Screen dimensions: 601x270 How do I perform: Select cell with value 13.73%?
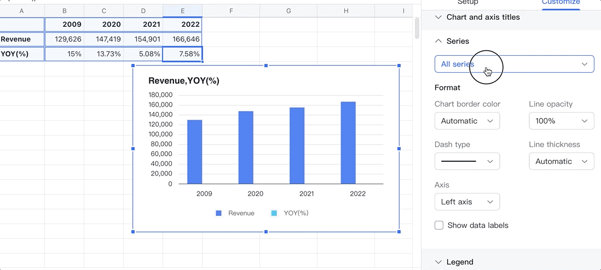(x=104, y=54)
